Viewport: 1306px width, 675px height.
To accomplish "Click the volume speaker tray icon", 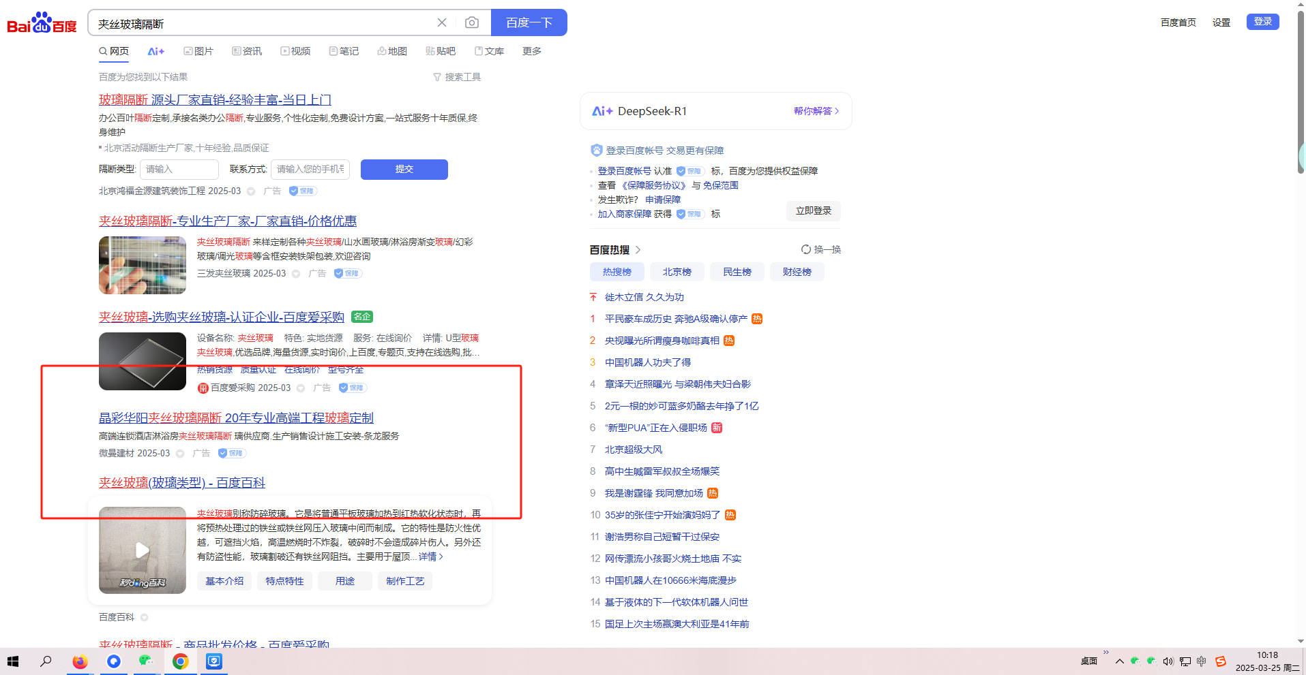I will tap(1168, 661).
